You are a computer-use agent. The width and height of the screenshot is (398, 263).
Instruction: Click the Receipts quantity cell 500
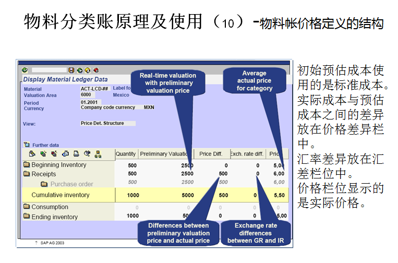click(x=132, y=174)
